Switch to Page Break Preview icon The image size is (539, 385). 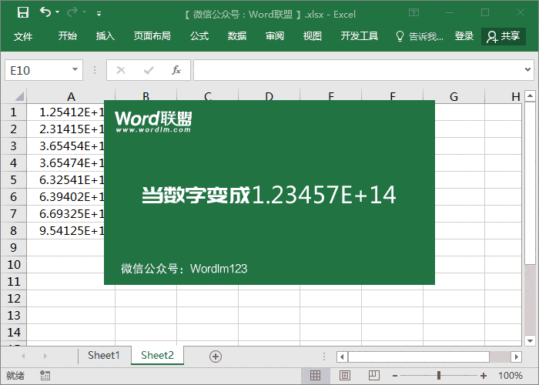click(x=374, y=376)
